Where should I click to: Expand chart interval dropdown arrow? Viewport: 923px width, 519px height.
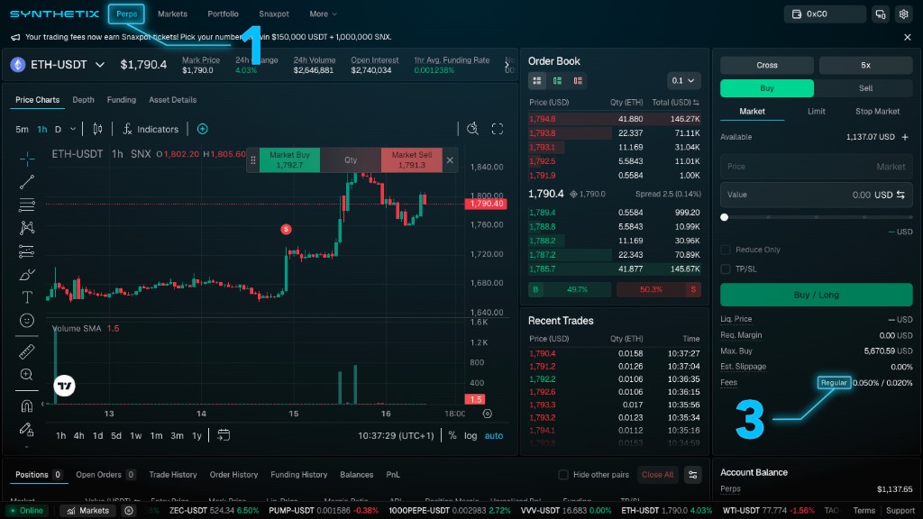coord(73,129)
